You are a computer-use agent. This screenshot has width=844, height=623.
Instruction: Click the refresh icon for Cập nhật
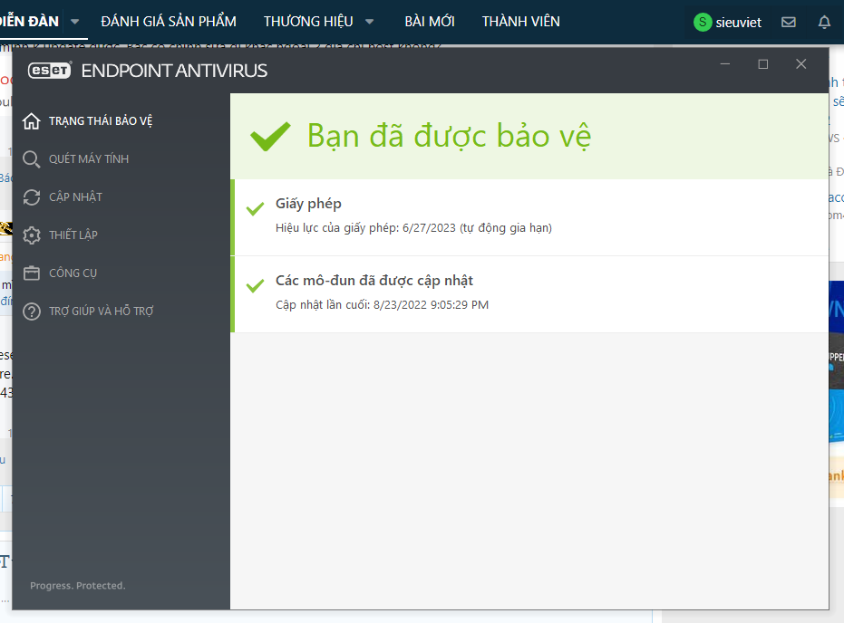(31, 197)
